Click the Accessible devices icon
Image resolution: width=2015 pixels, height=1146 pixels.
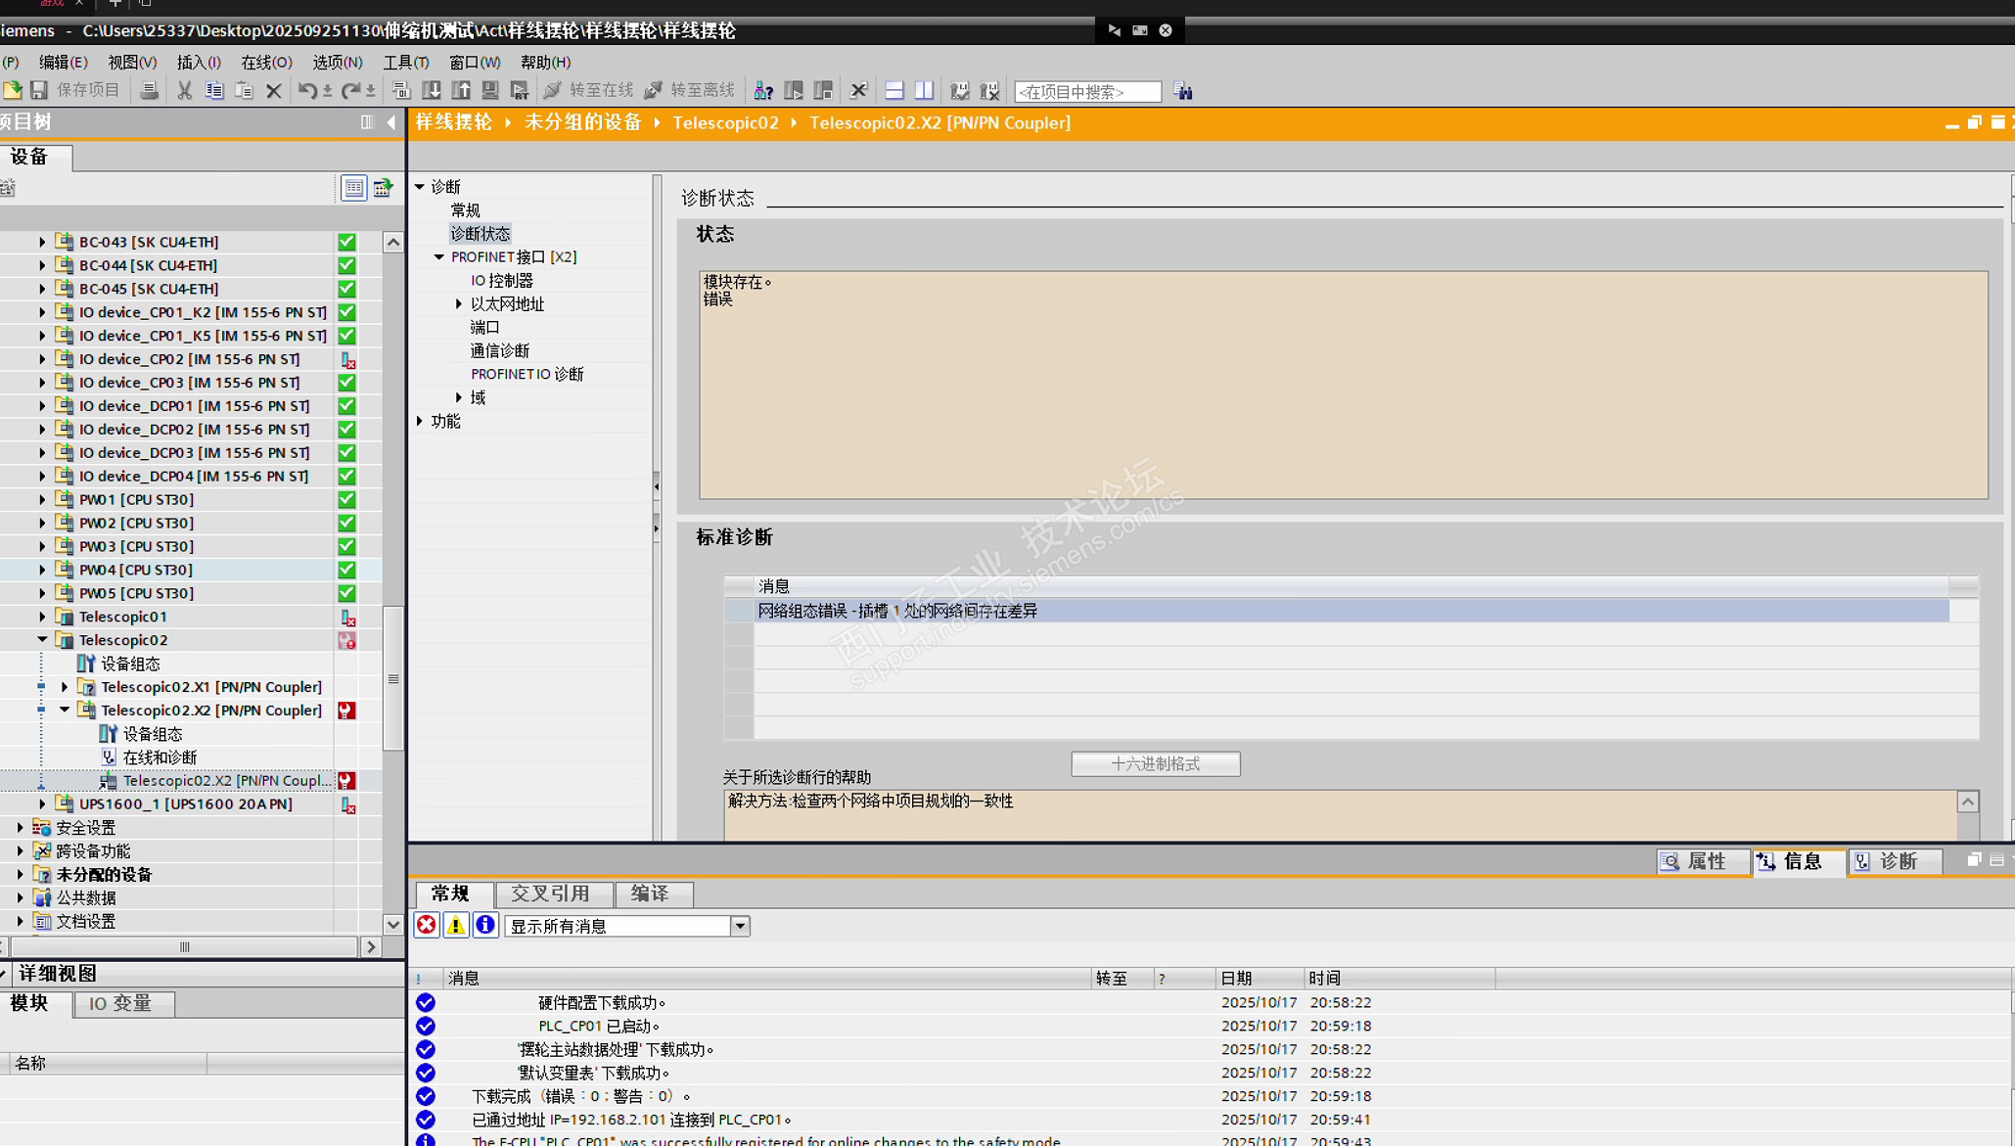point(763,91)
